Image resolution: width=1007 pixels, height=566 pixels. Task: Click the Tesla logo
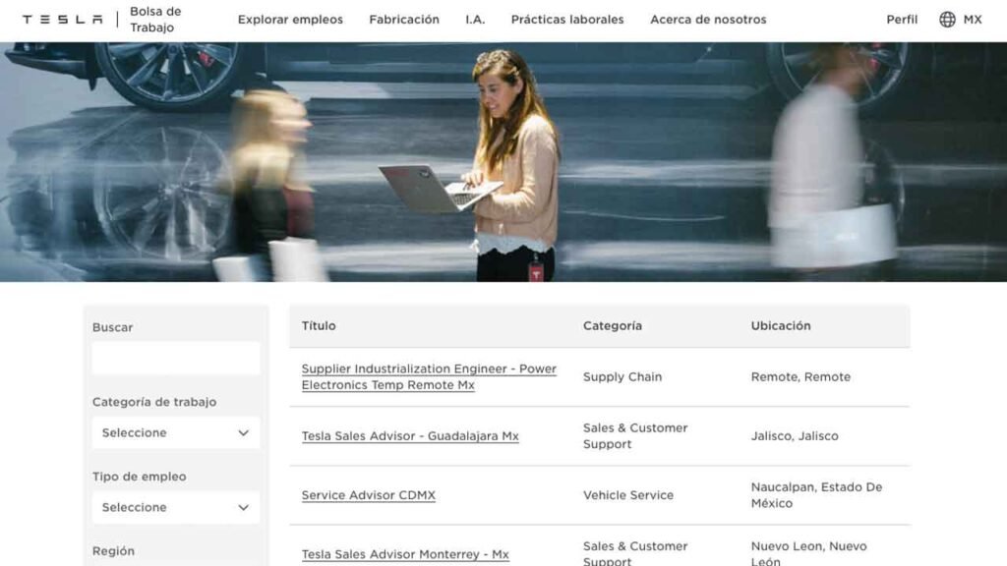tap(62, 20)
